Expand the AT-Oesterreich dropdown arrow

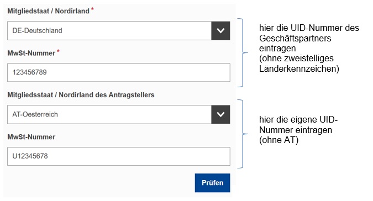[x=220, y=114]
